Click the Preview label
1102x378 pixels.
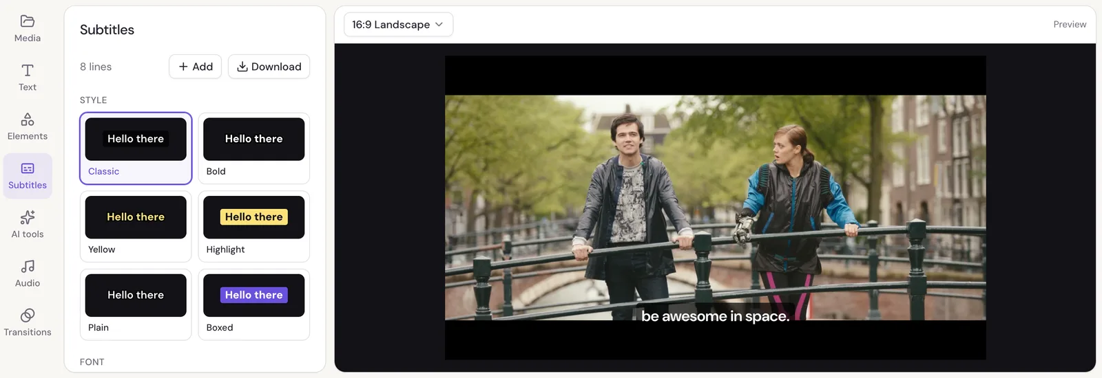tap(1070, 25)
